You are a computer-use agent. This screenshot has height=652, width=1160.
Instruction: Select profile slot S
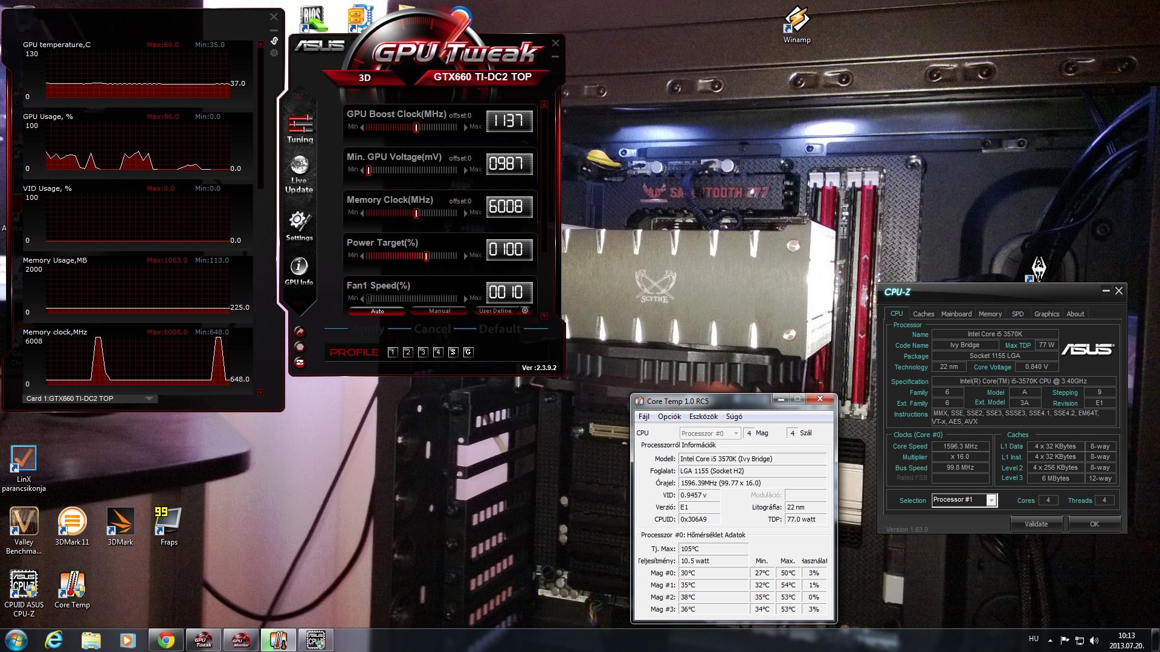click(x=453, y=352)
